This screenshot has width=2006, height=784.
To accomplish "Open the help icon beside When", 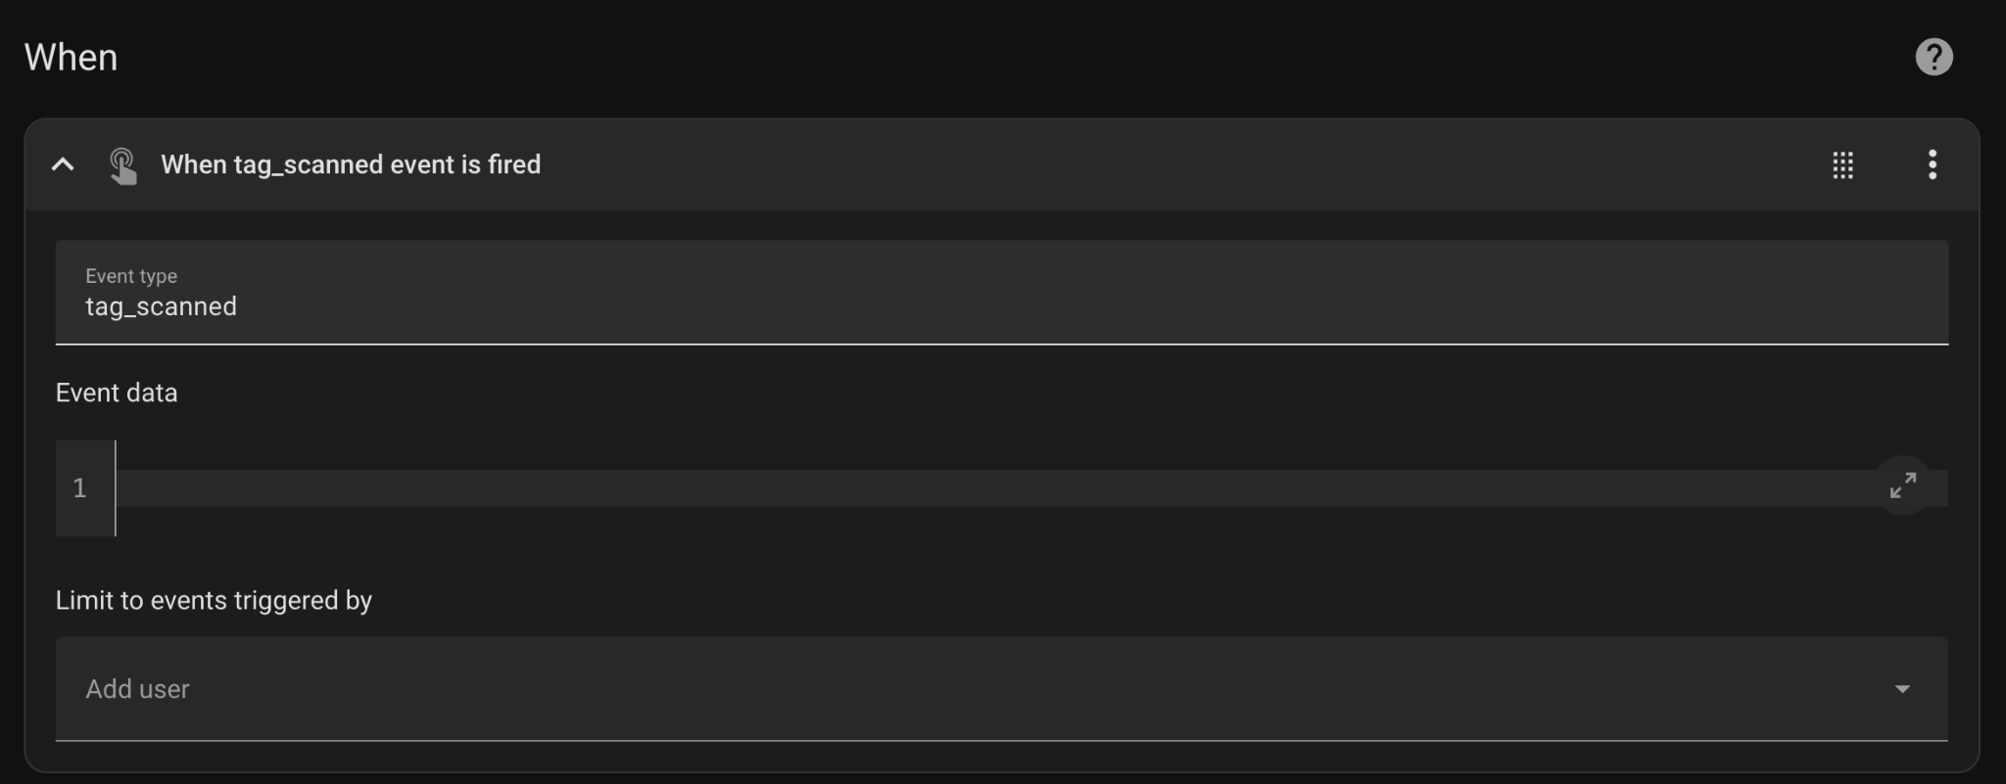I will (x=1934, y=57).
